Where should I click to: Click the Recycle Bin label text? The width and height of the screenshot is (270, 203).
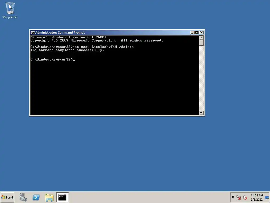tap(10, 17)
